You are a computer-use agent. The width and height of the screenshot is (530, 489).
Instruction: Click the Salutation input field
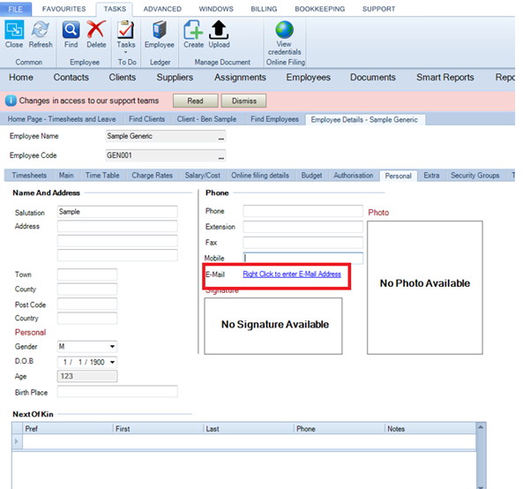(117, 212)
